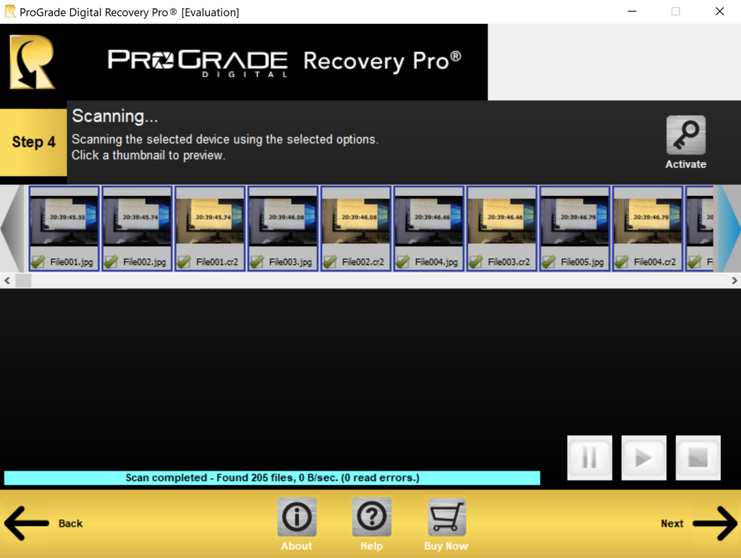Click the Buy Now shopping cart icon
This screenshot has height=558, width=741.
(446, 517)
